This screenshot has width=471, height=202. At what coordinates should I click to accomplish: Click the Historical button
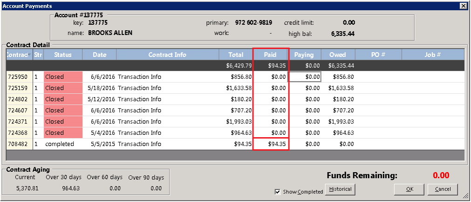pyautogui.click(x=341, y=189)
